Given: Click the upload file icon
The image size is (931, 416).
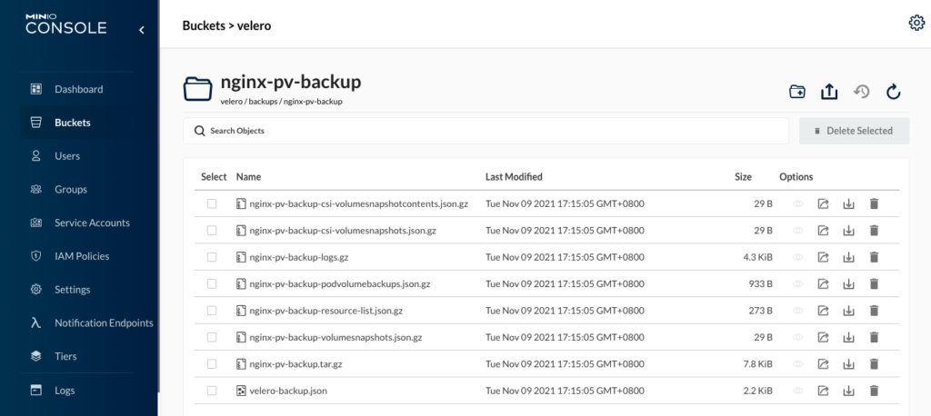Looking at the screenshot, I should coord(828,91).
